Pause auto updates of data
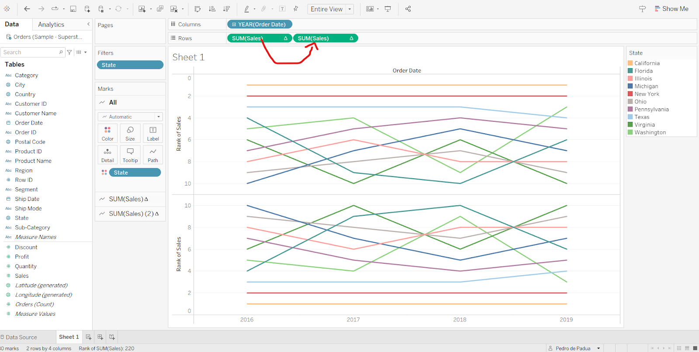The image size is (699, 352). [x=101, y=9]
